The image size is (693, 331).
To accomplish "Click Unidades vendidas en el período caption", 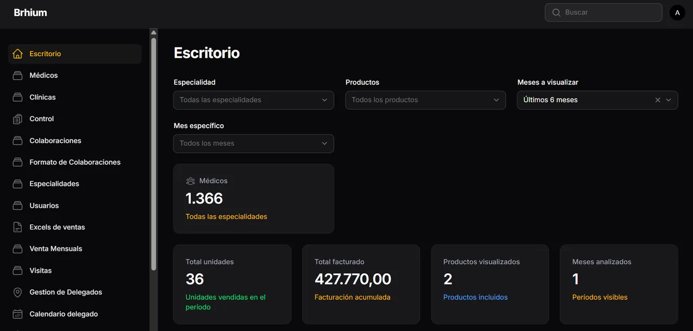I will coord(226,302).
